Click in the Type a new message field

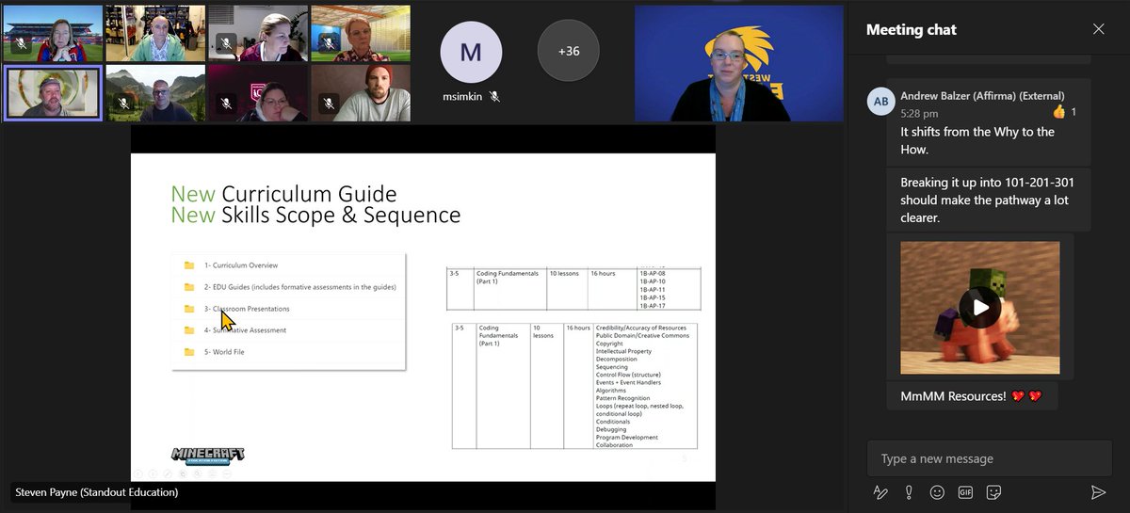coord(988,458)
